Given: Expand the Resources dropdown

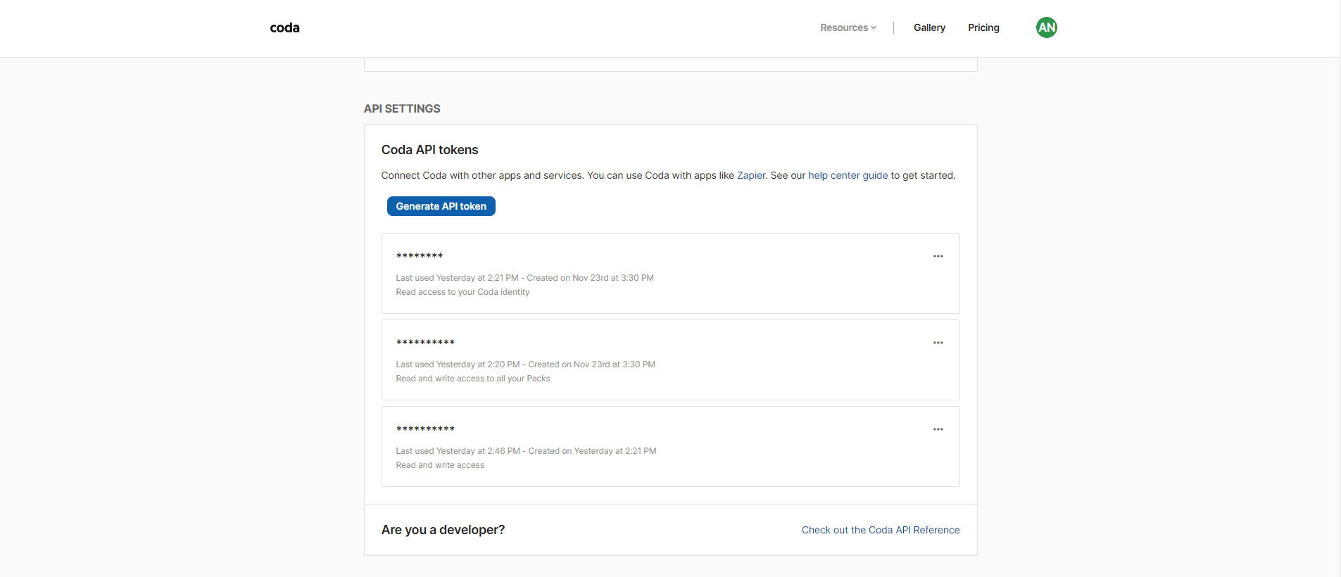Looking at the screenshot, I should coord(848,27).
